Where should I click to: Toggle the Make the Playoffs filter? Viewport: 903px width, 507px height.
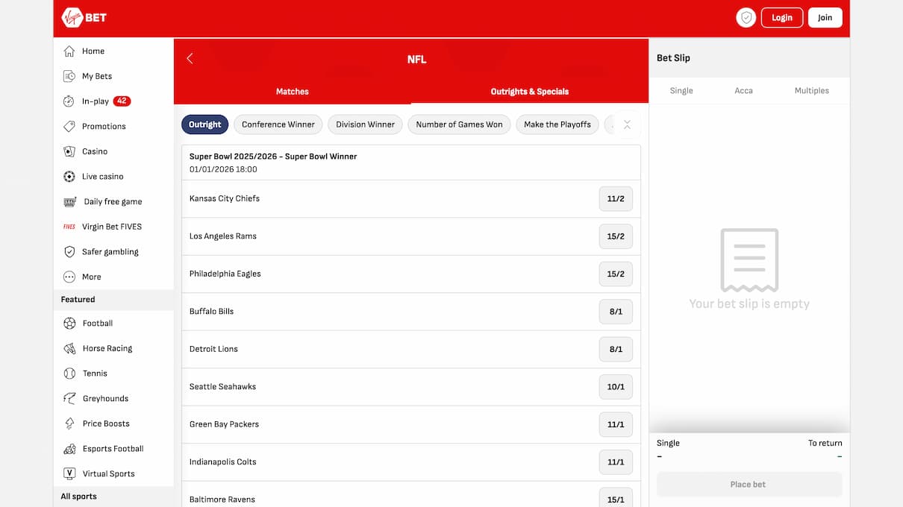pos(557,125)
